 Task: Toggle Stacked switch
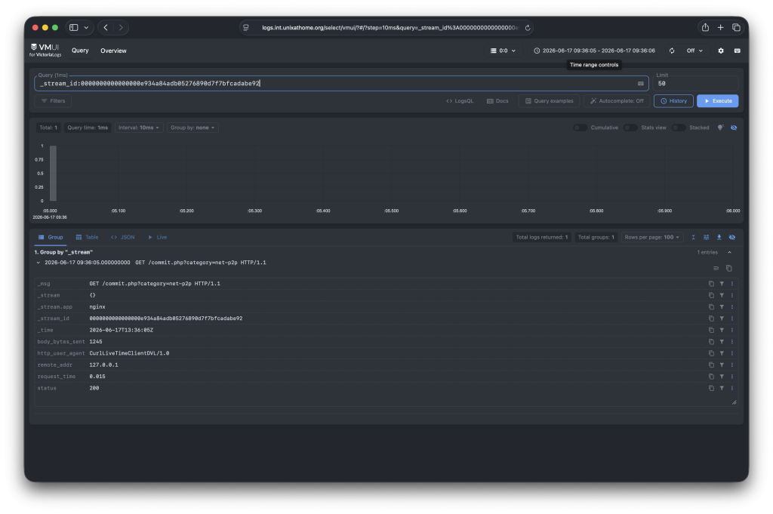tap(679, 128)
